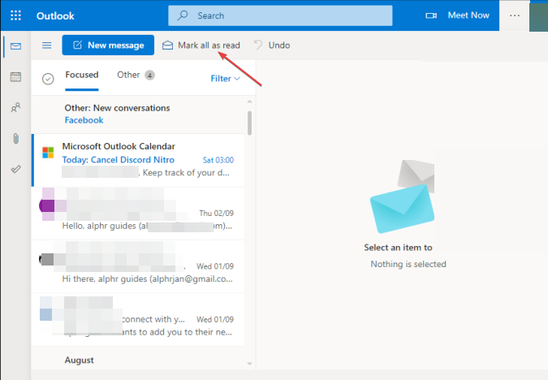
Task: Compose a New message
Action: pos(108,45)
